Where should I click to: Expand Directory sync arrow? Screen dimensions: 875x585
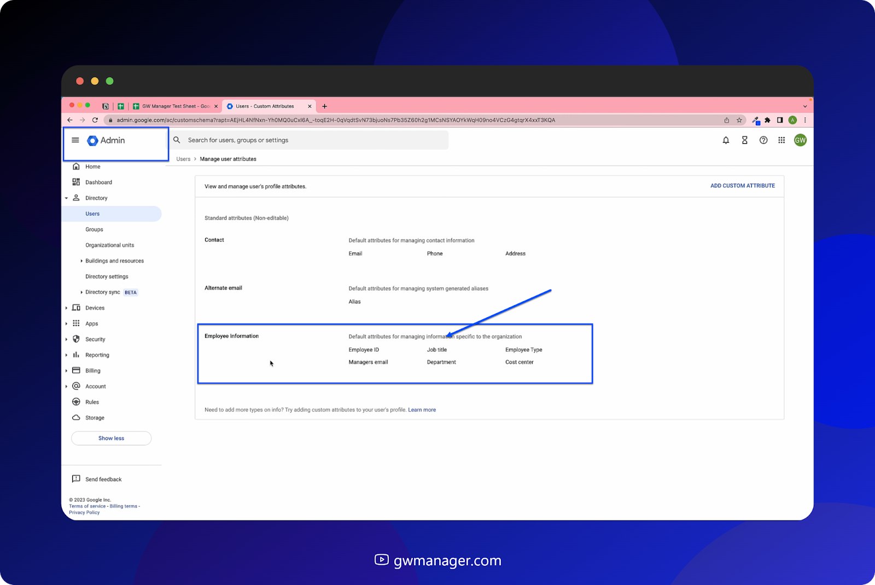pyautogui.click(x=81, y=292)
